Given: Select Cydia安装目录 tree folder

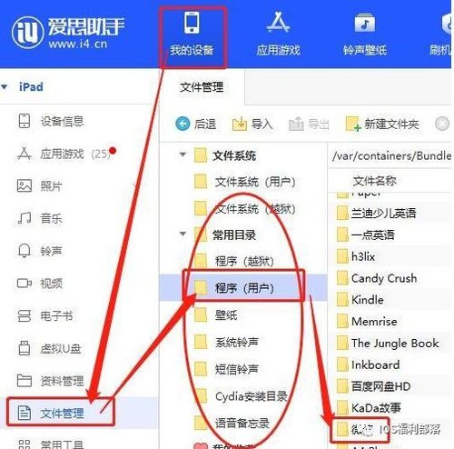Looking at the screenshot, I should 241,396.
